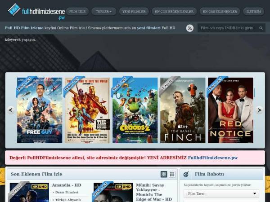The width and height of the screenshot is (270, 202).
Task: Click the search magnifier icon
Action: click(261, 28)
